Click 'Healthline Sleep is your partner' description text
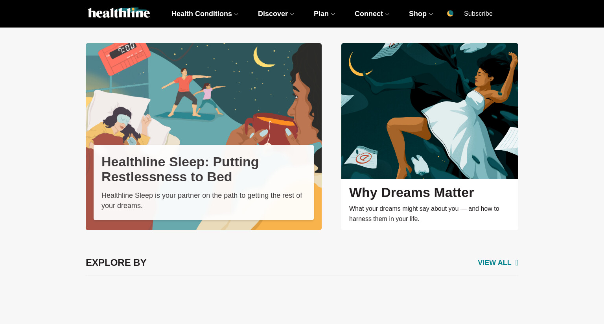Viewport: 604px width, 324px height. tap(202, 201)
